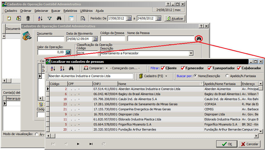The width and height of the screenshot is (265, 150).
Task: Click the print preview icon in main toolbar
Action: tap(83, 19)
